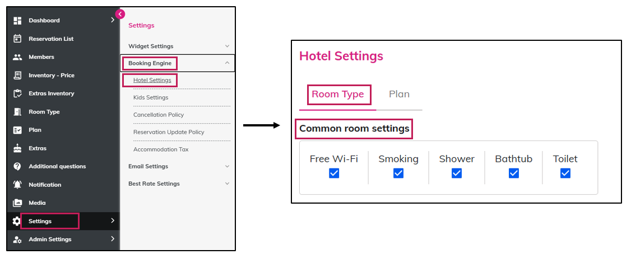Open the Cancellation Policy link
Viewport: 631px width, 254px height.
pos(159,115)
